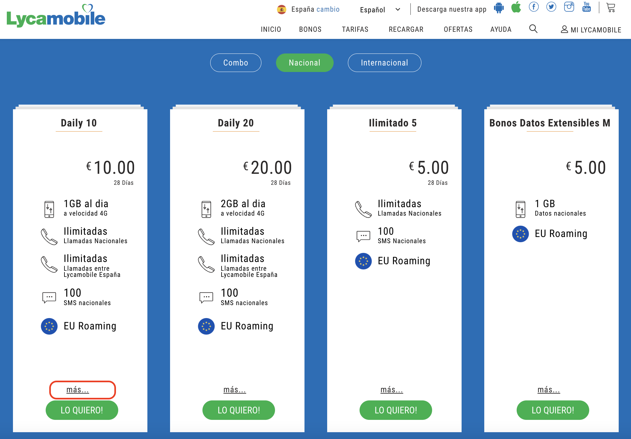Open the AYUDA menu
The width and height of the screenshot is (631, 439).
tap(501, 30)
